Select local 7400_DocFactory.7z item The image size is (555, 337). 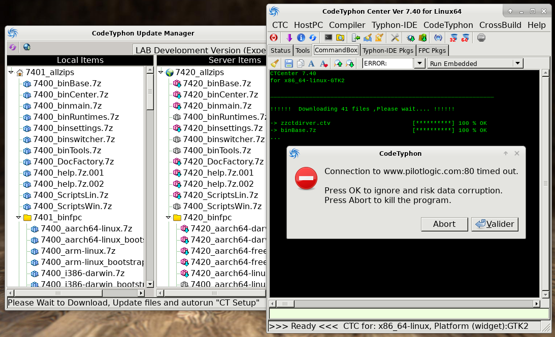coord(73,161)
